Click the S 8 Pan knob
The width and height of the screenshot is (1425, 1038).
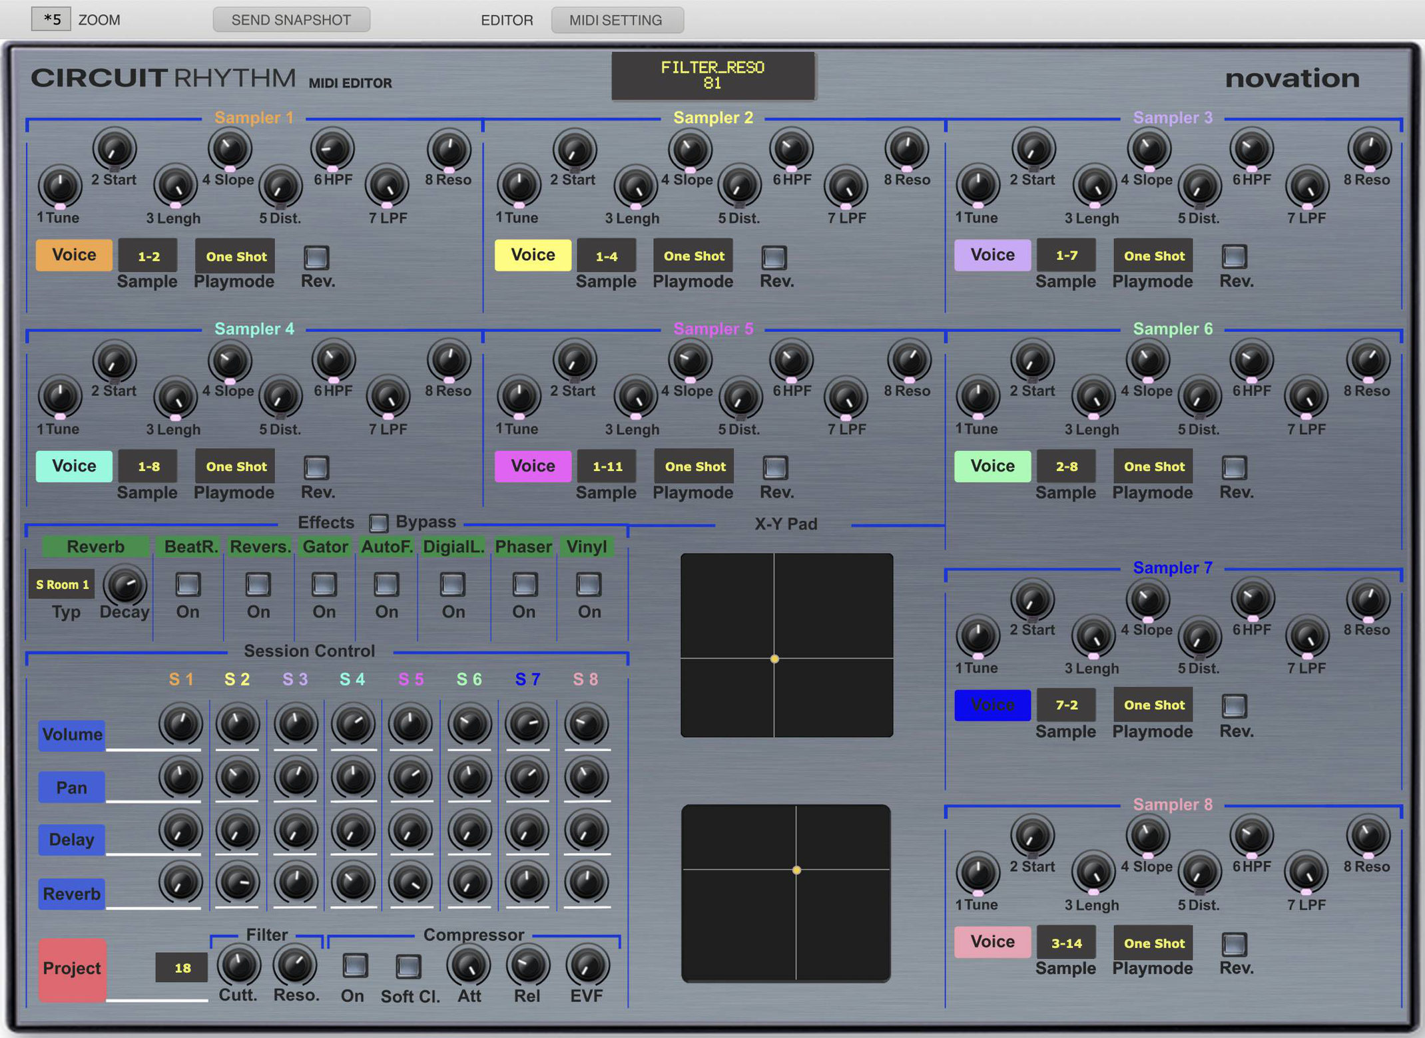click(x=587, y=777)
